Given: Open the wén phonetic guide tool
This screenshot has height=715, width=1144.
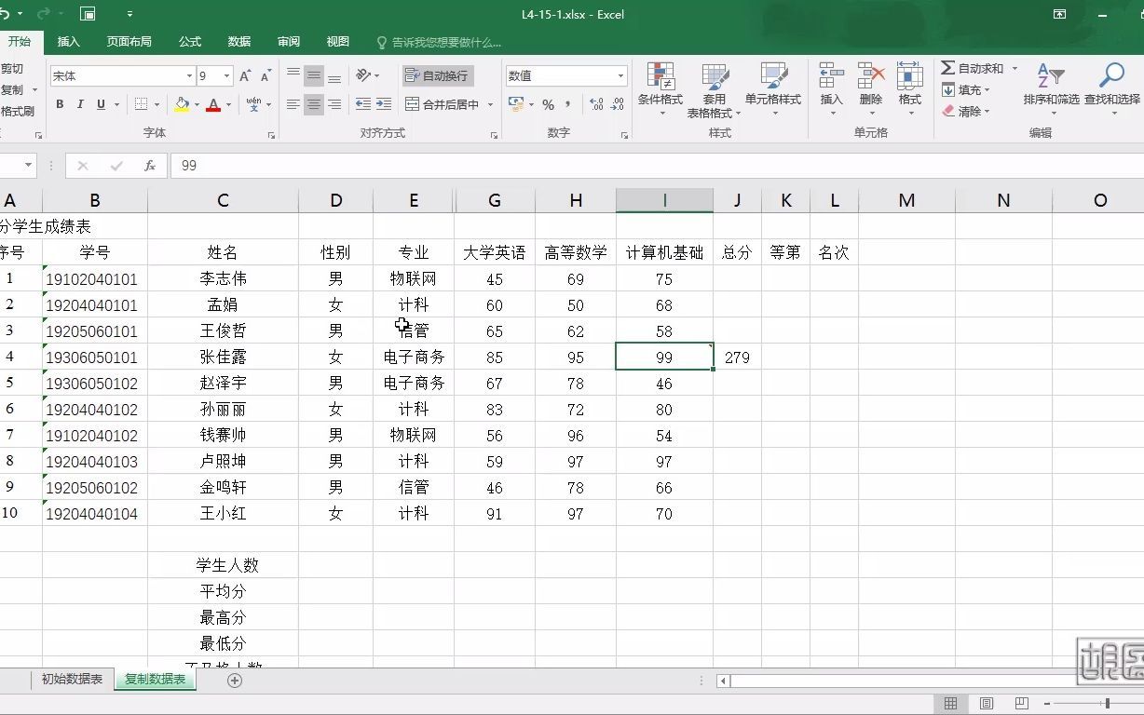Looking at the screenshot, I should (x=253, y=104).
